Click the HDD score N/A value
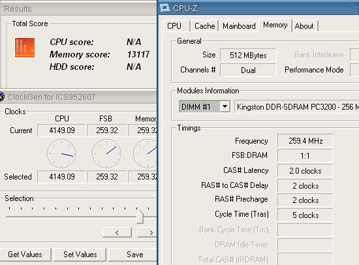Viewport: 359px width, 265px height. click(x=134, y=67)
